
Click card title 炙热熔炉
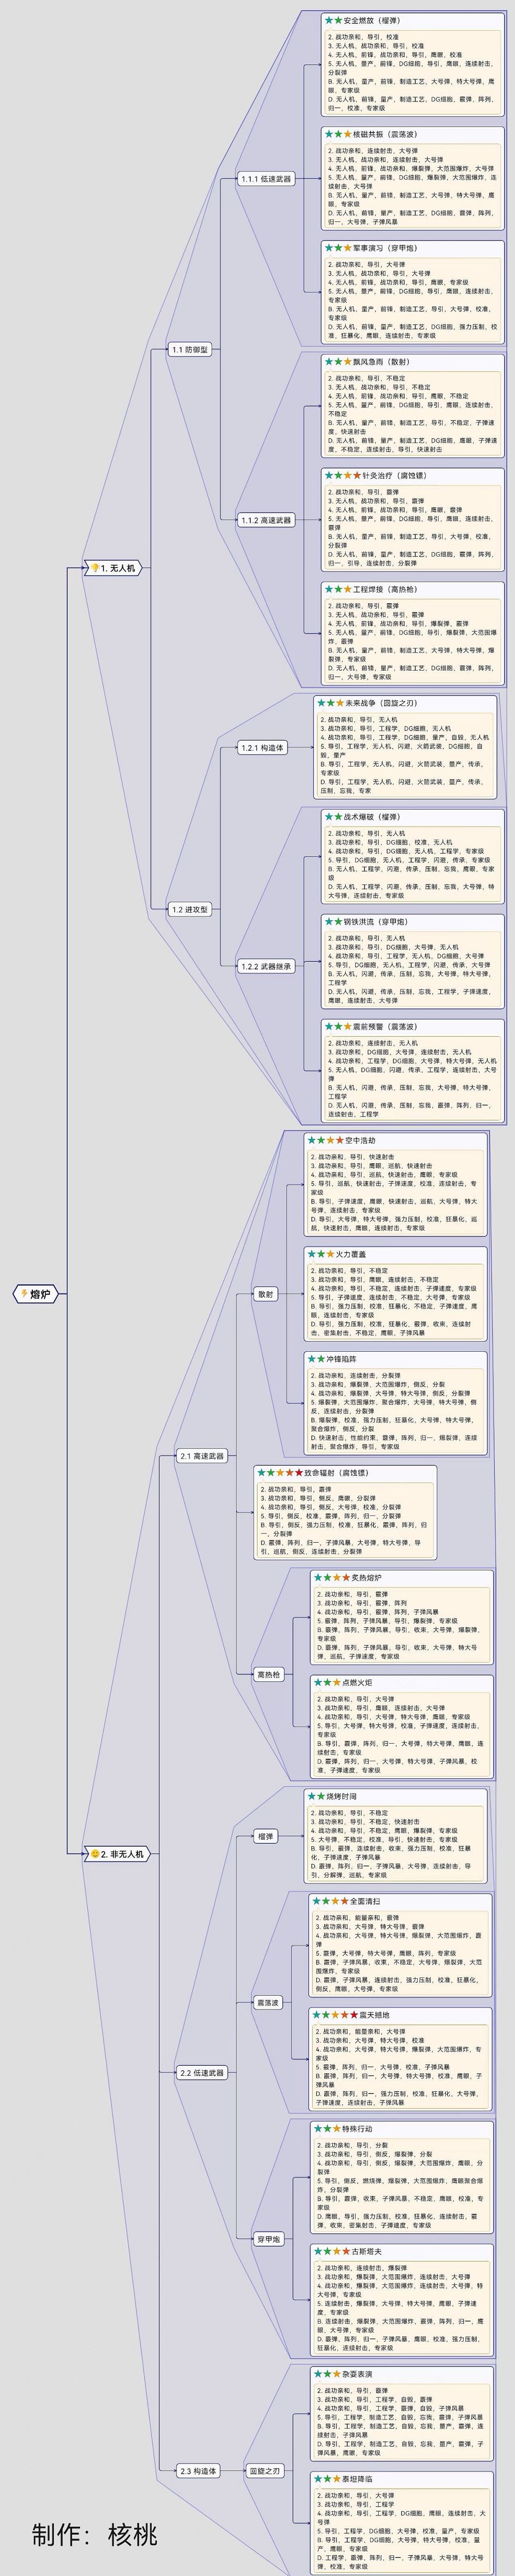(x=367, y=1577)
